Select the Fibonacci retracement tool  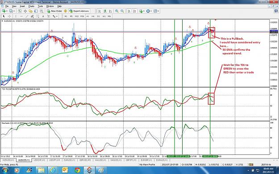coord(37,16)
